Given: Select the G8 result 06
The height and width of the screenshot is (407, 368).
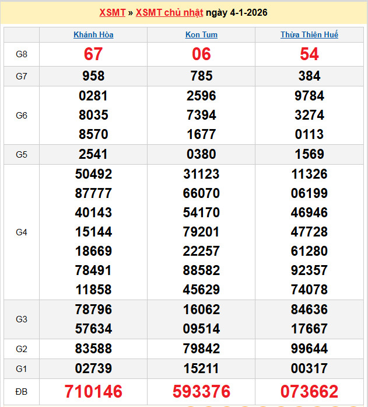Looking at the screenshot, I should coord(201,54).
